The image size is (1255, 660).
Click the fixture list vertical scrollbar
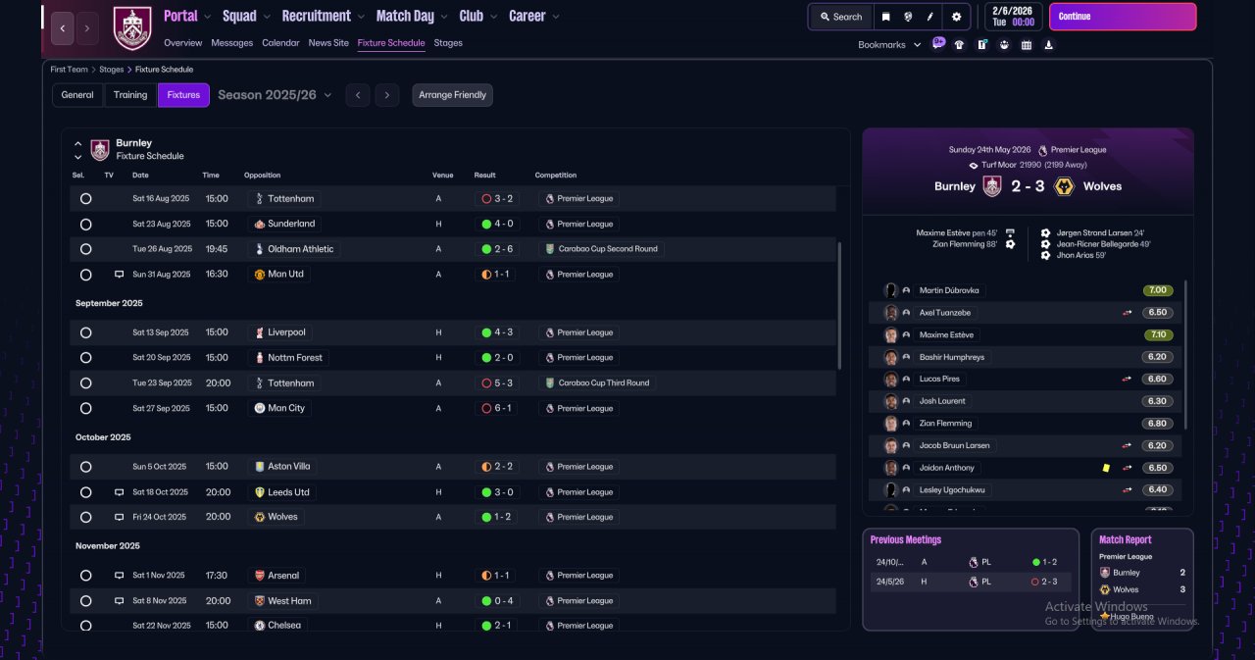(x=839, y=304)
